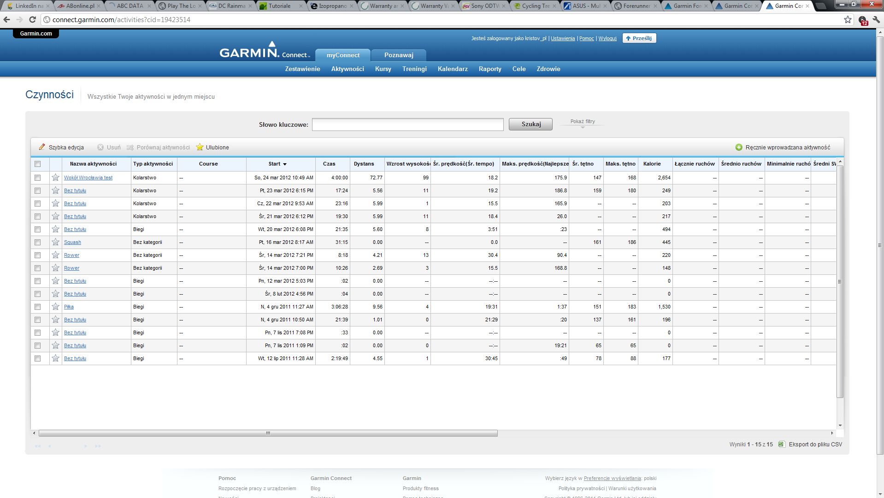Image resolution: width=884 pixels, height=498 pixels.
Task: Favorite the Piłka activity star
Action: pyautogui.click(x=55, y=307)
